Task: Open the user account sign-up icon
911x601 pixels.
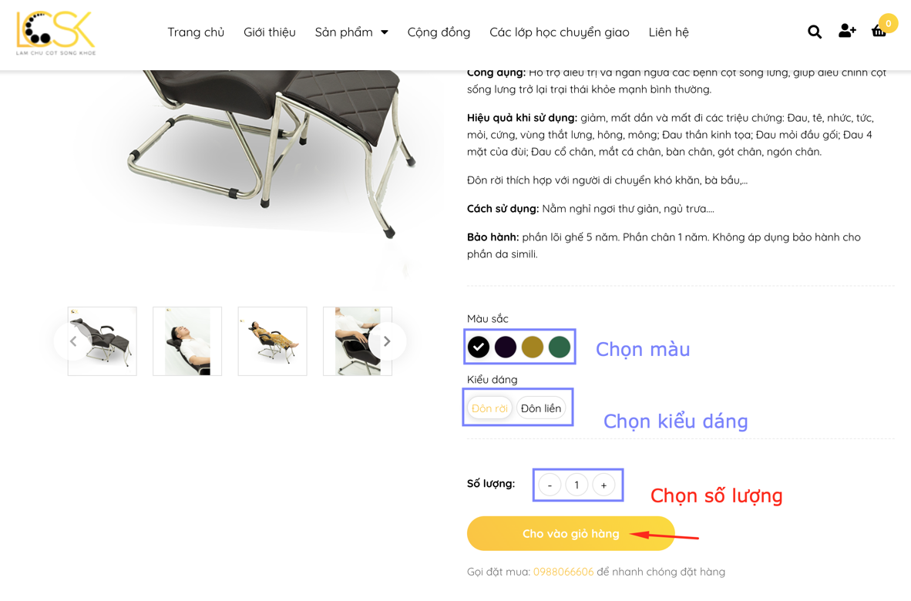Action: click(x=847, y=31)
